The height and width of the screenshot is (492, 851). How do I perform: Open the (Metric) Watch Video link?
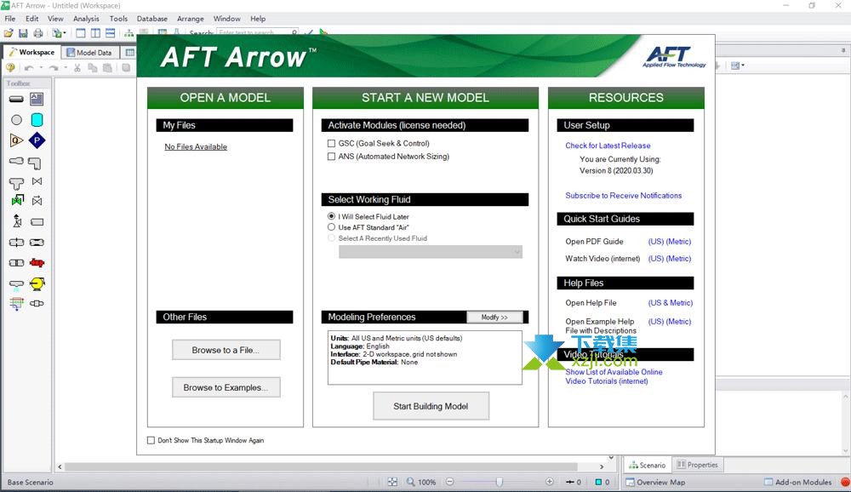point(679,259)
